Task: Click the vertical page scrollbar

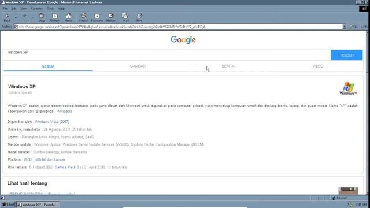Action: 368,113
